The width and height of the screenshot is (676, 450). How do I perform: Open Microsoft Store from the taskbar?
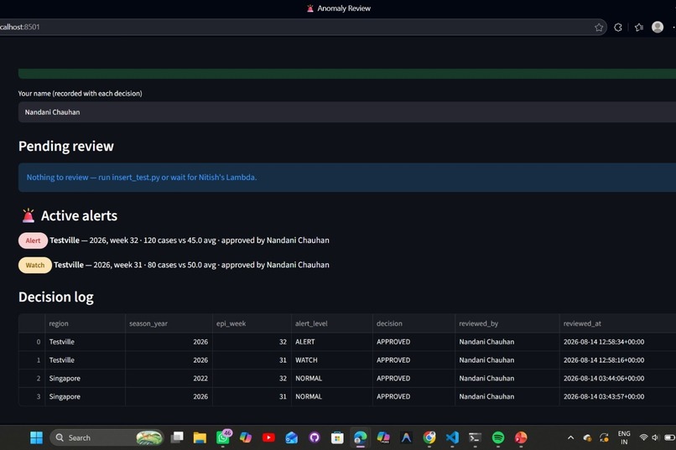[x=337, y=438]
